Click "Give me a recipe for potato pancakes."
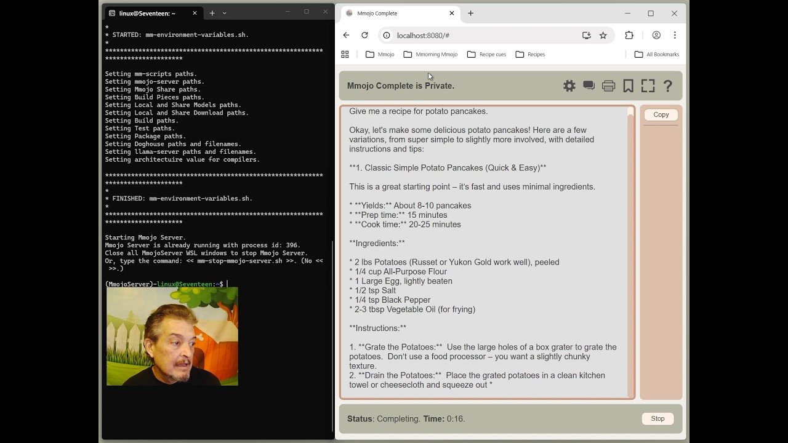This screenshot has width=788, height=443. (x=419, y=111)
